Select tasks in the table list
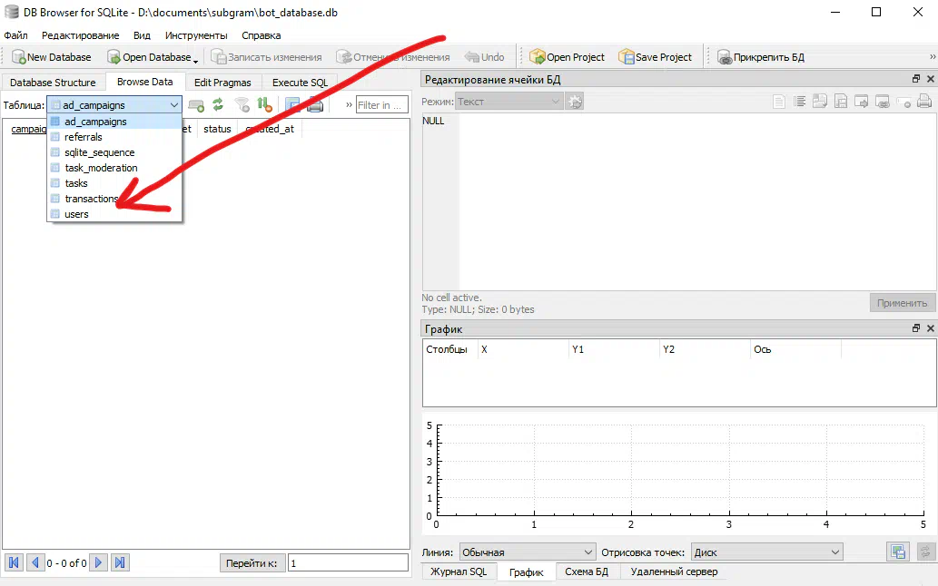The width and height of the screenshot is (938, 586). click(114, 183)
